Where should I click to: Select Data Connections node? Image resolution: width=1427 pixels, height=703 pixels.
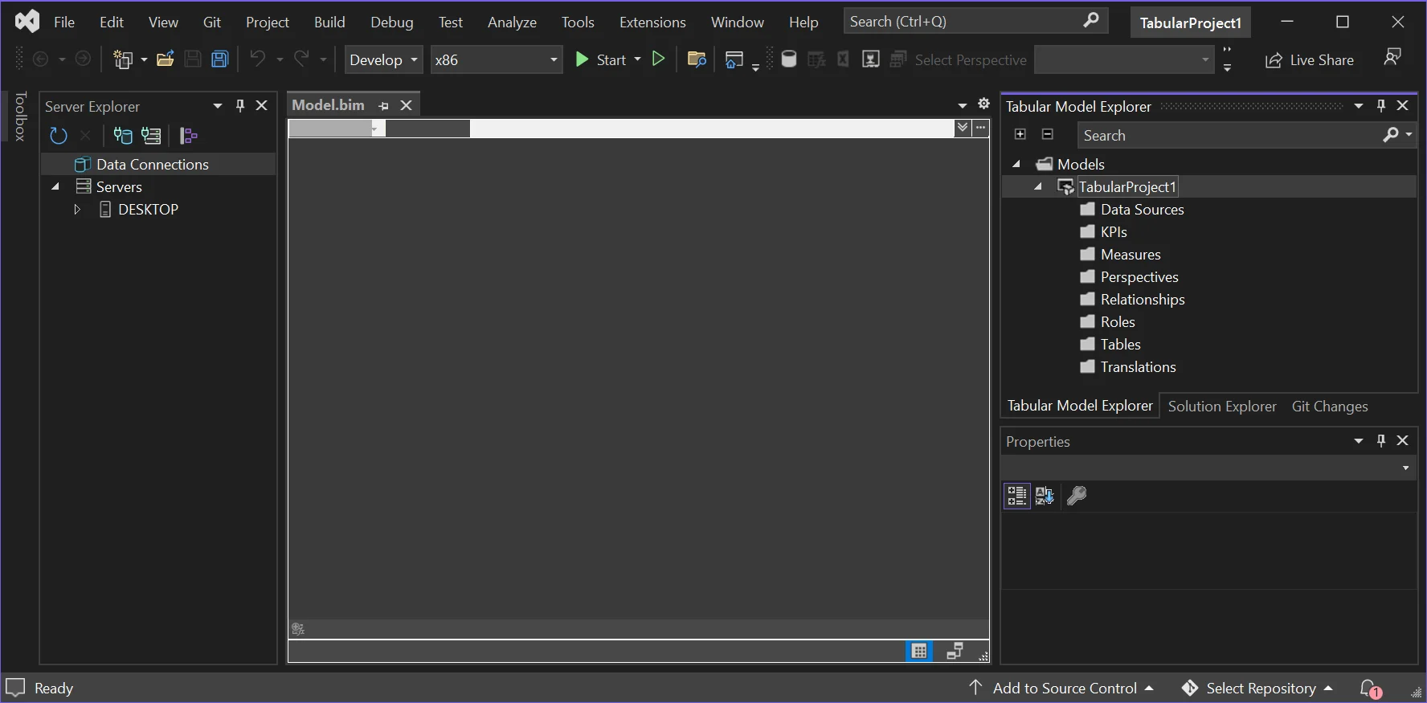coord(152,164)
